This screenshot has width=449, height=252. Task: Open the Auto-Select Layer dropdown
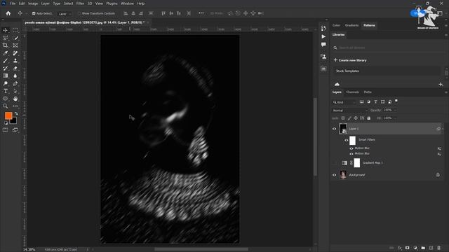click(64, 14)
